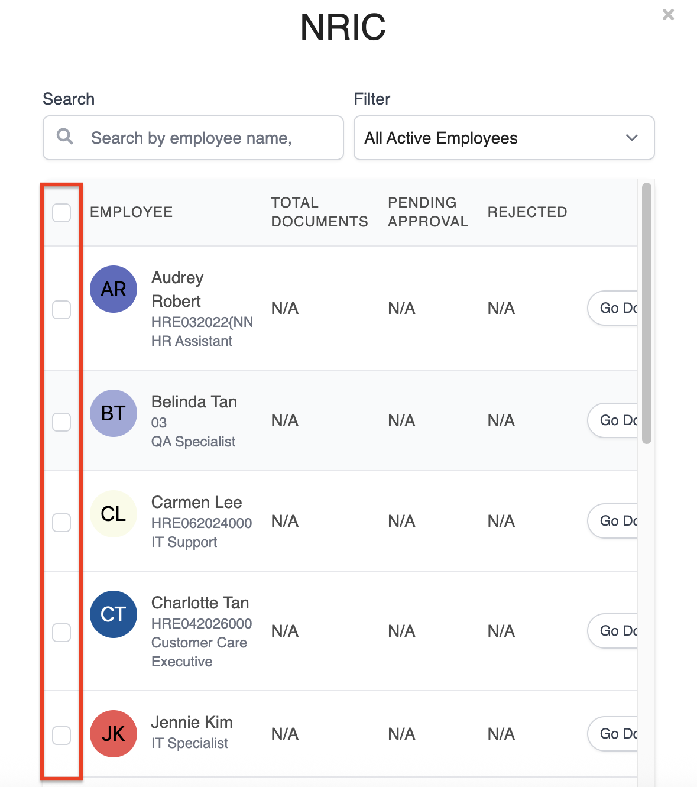Viewport: 697px width, 787px height.
Task: Click Carmen Lee's CL avatar
Action: pyautogui.click(x=114, y=514)
